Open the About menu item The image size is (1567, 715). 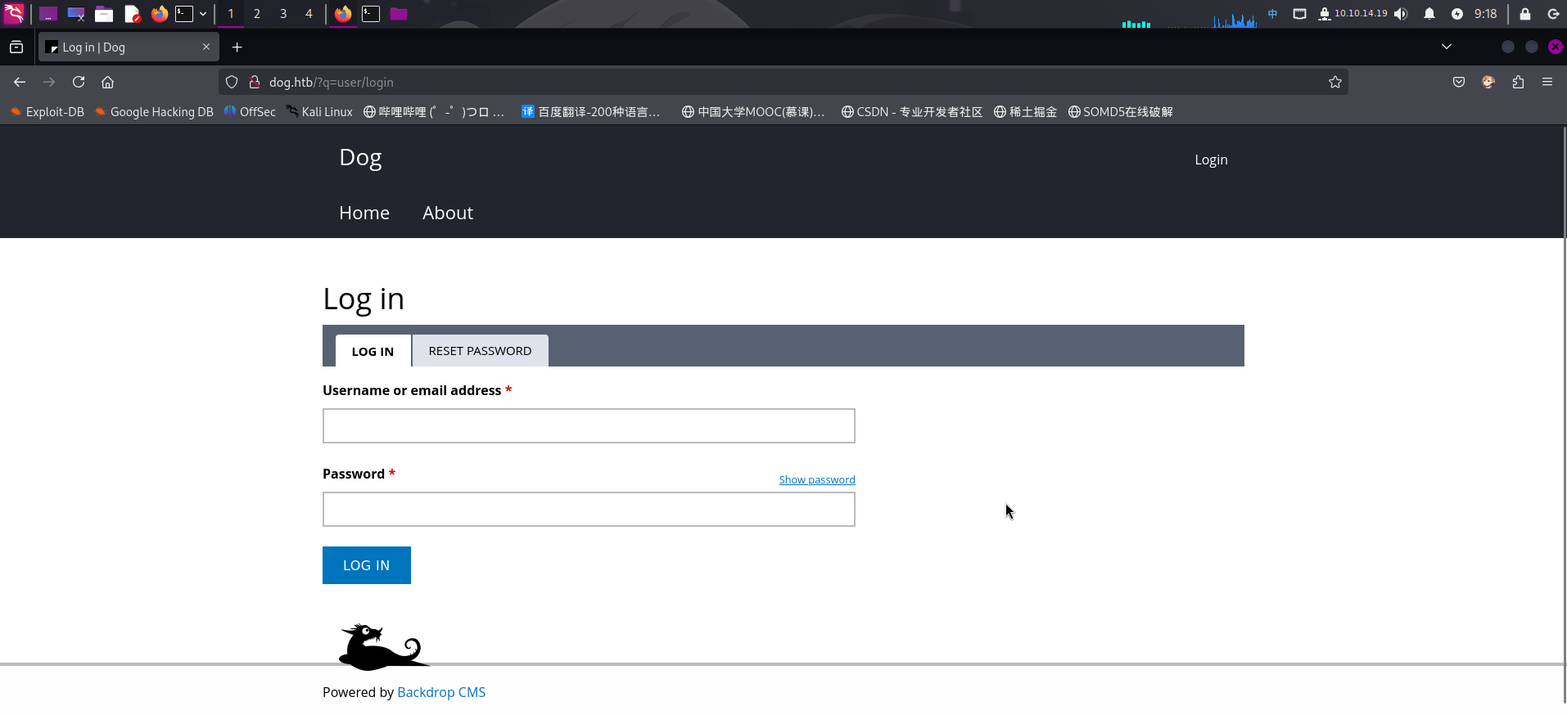click(448, 213)
